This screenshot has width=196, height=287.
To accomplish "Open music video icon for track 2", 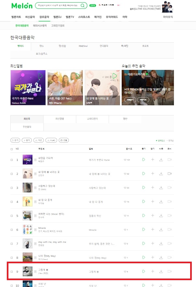I will click(x=169, y=174).
